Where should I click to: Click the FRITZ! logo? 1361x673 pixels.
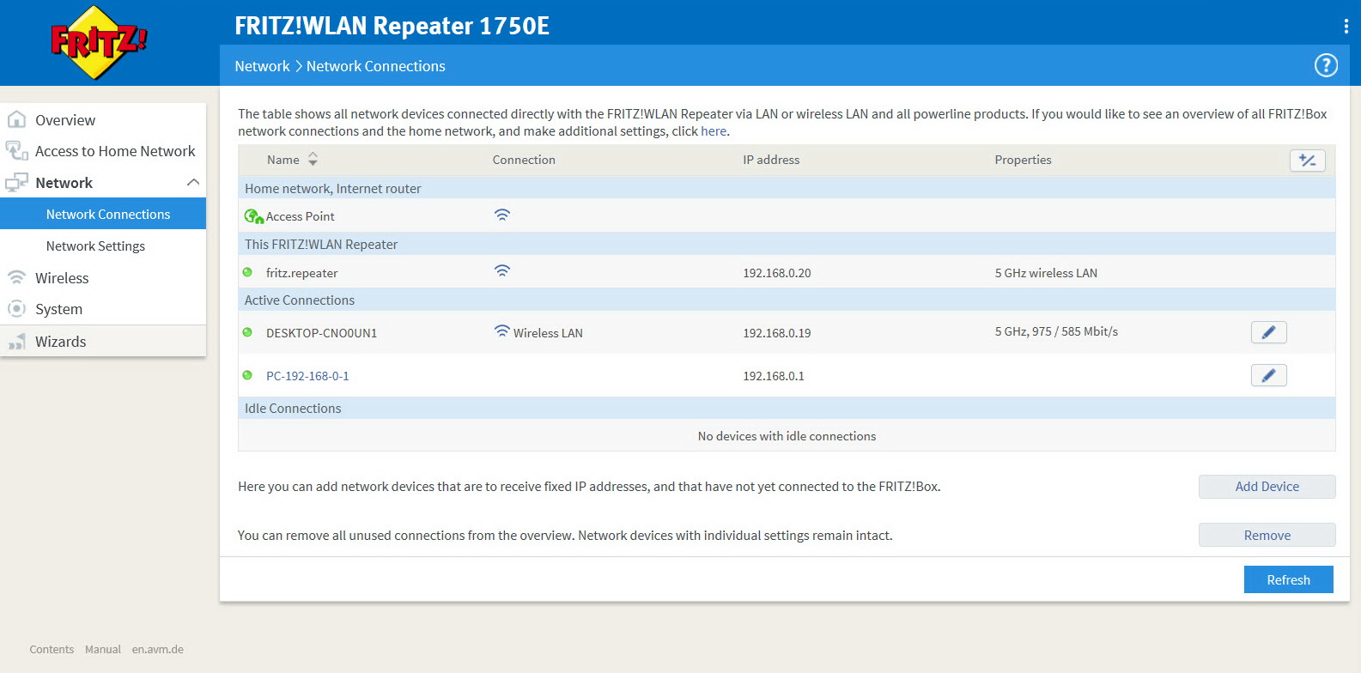[99, 42]
